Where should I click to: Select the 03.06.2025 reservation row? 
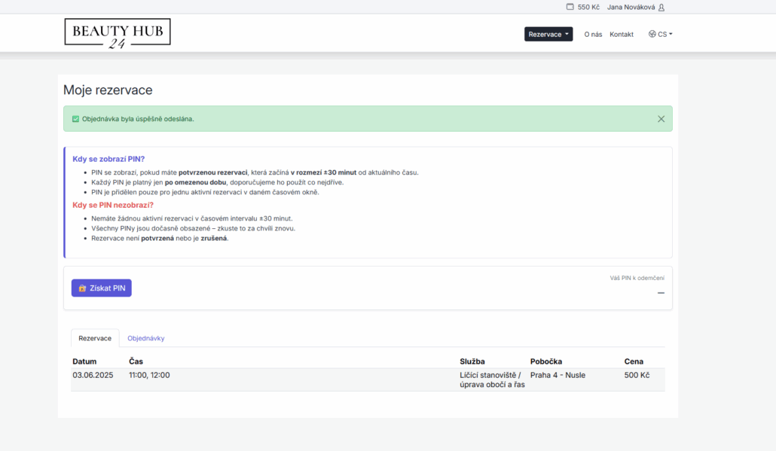93,375
